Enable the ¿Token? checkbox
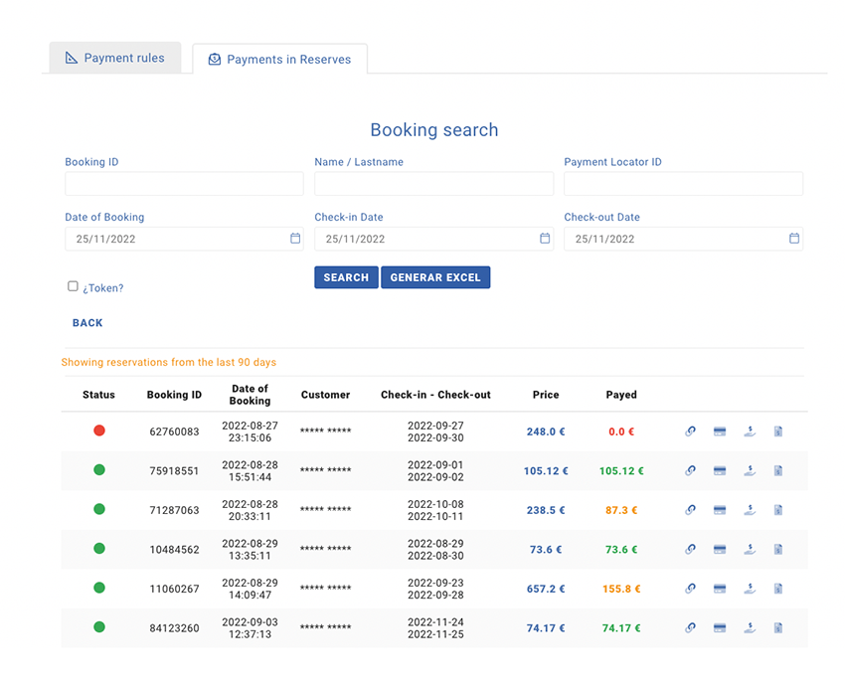 [73, 286]
